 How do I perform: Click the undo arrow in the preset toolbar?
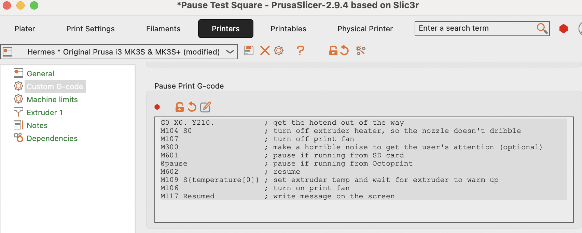coord(345,51)
